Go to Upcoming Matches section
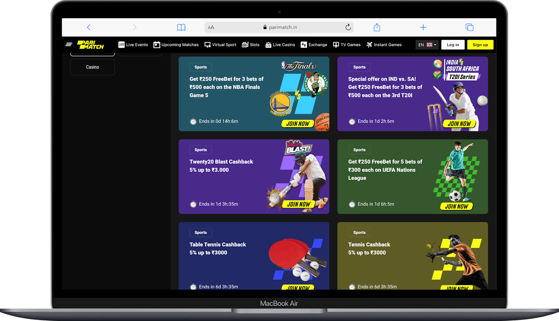The width and height of the screenshot is (559, 321). (x=176, y=45)
